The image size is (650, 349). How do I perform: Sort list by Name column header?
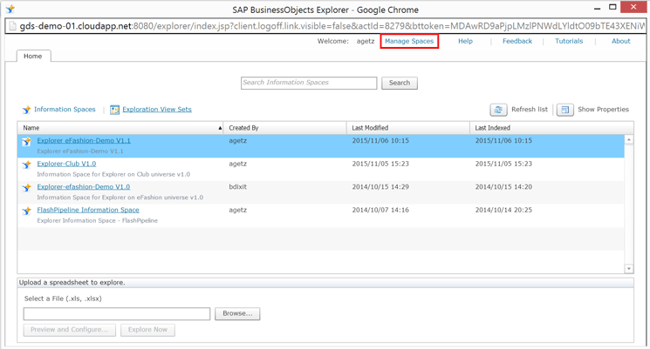(120, 128)
